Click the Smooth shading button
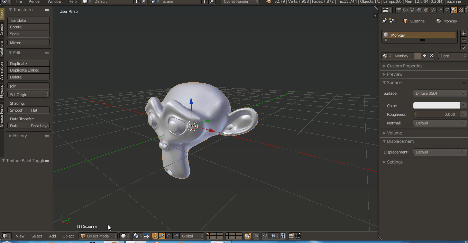This screenshot has width=468, height=243. [x=17, y=110]
